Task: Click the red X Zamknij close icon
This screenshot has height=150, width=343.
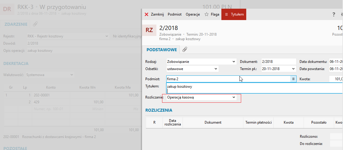Action: pos(146,14)
